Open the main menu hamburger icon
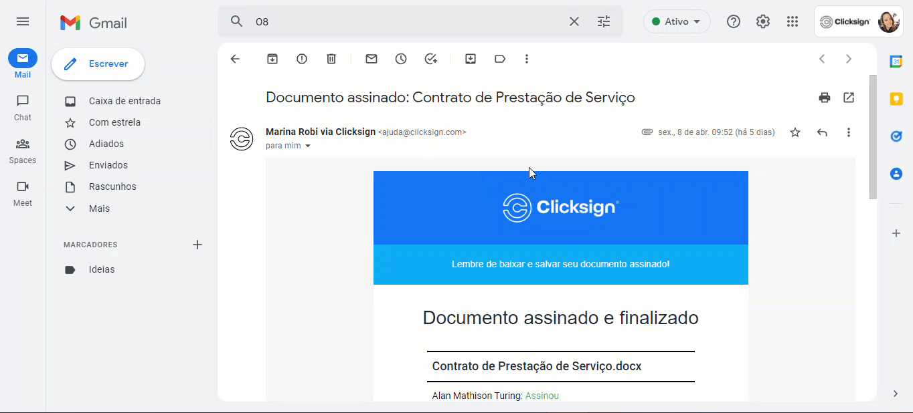This screenshot has height=413, width=913. (23, 21)
